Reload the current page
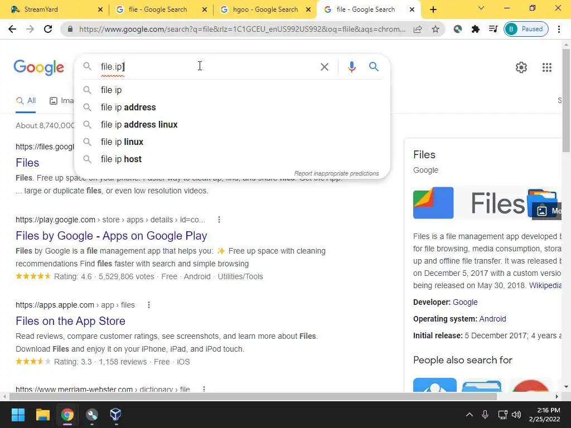 (x=48, y=29)
